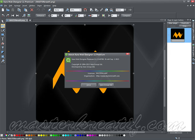Switch to the MASTERkreatif.png document tab
195x140 pixels.
pyautogui.click(x=17, y=20)
